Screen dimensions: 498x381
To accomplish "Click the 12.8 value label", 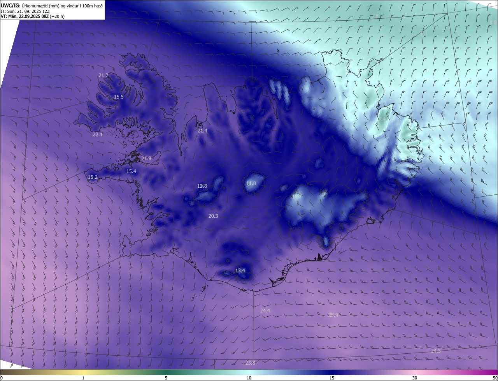I will (x=202, y=186).
